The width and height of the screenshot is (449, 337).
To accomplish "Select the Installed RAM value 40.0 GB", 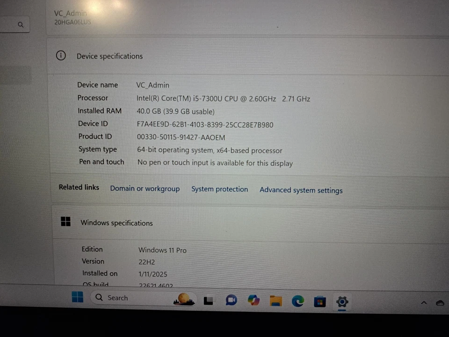I will [175, 111].
